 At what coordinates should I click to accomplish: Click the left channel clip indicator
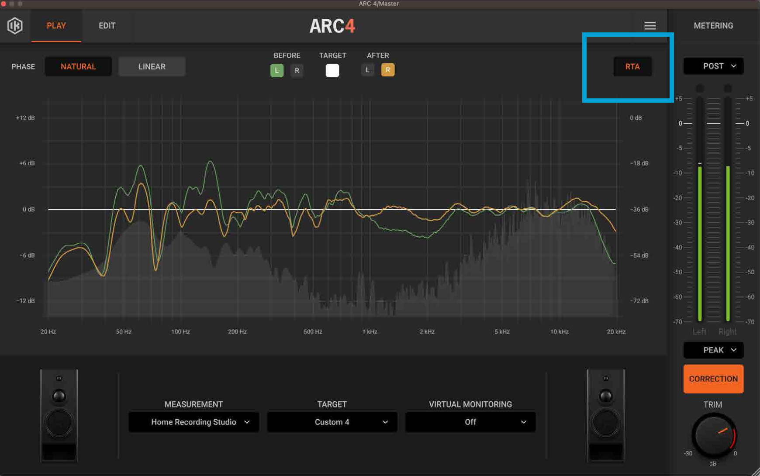(x=700, y=89)
